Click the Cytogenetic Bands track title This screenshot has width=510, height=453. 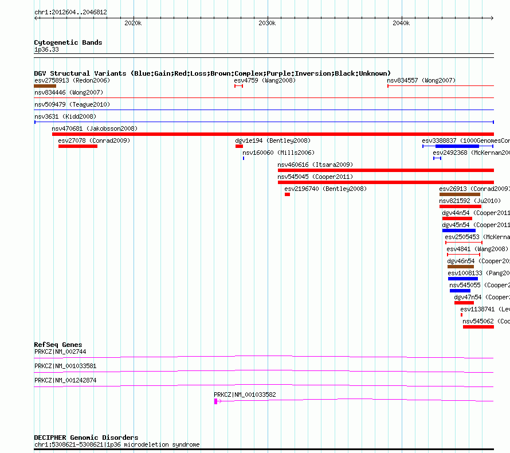(x=68, y=42)
